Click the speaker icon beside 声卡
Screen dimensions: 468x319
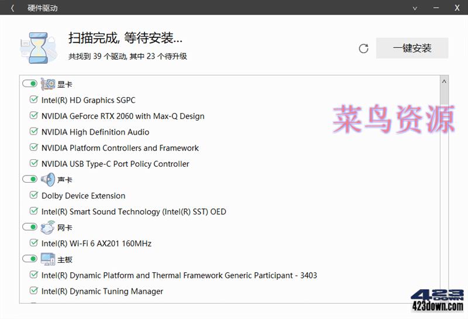pyautogui.click(x=48, y=180)
